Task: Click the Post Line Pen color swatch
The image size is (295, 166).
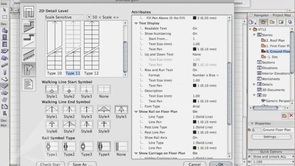Action: (195, 132)
